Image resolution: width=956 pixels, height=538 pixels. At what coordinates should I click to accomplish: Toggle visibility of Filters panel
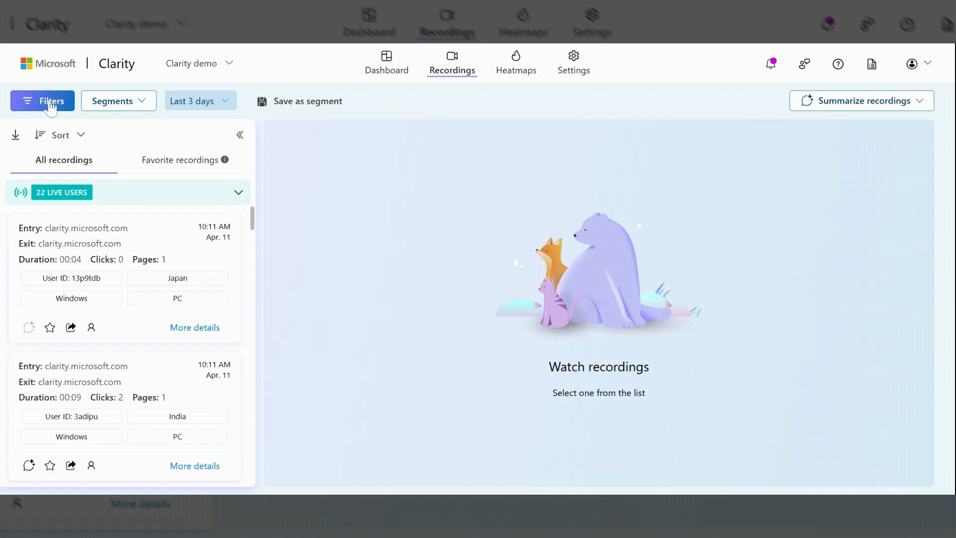[42, 101]
